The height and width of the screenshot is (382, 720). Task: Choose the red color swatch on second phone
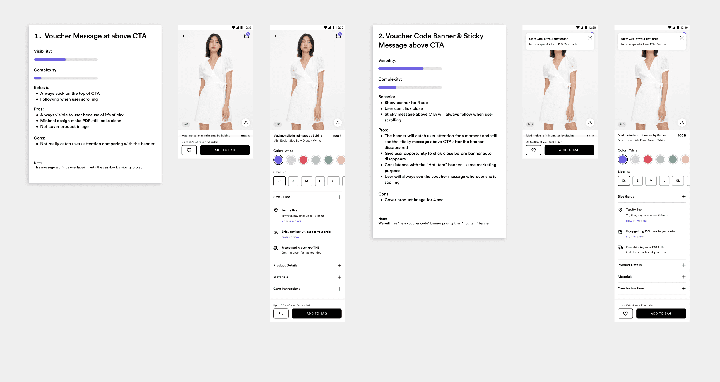[x=303, y=160]
